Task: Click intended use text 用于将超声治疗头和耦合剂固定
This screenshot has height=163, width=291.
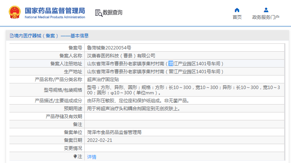Action: (x=134, y=109)
